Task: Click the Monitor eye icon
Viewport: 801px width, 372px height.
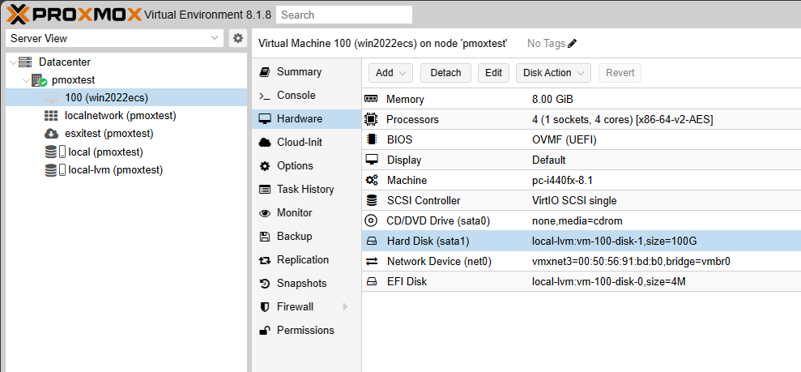Action: click(264, 213)
